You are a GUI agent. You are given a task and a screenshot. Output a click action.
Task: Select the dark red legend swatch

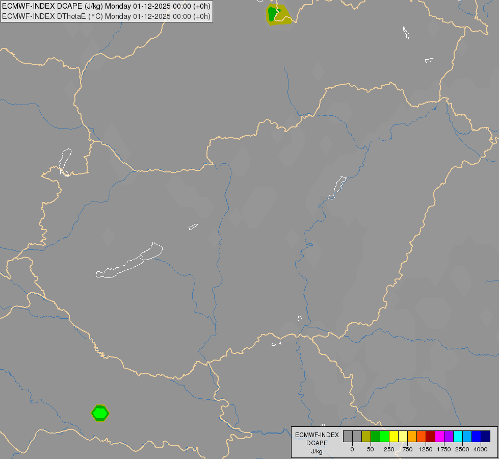coord(431,437)
